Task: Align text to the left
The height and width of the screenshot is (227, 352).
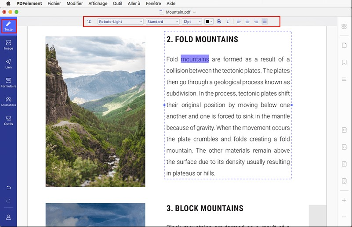Action: (239, 22)
